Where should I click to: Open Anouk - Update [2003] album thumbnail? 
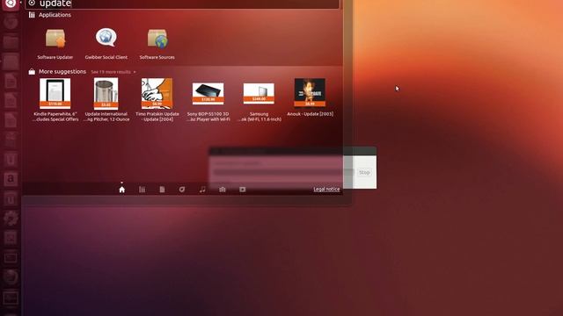point(310,92)
